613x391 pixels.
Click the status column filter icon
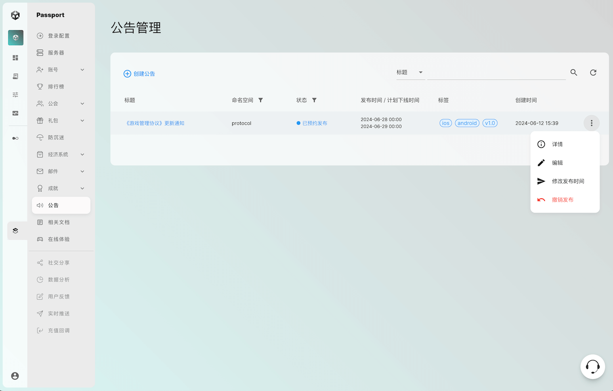314,100
